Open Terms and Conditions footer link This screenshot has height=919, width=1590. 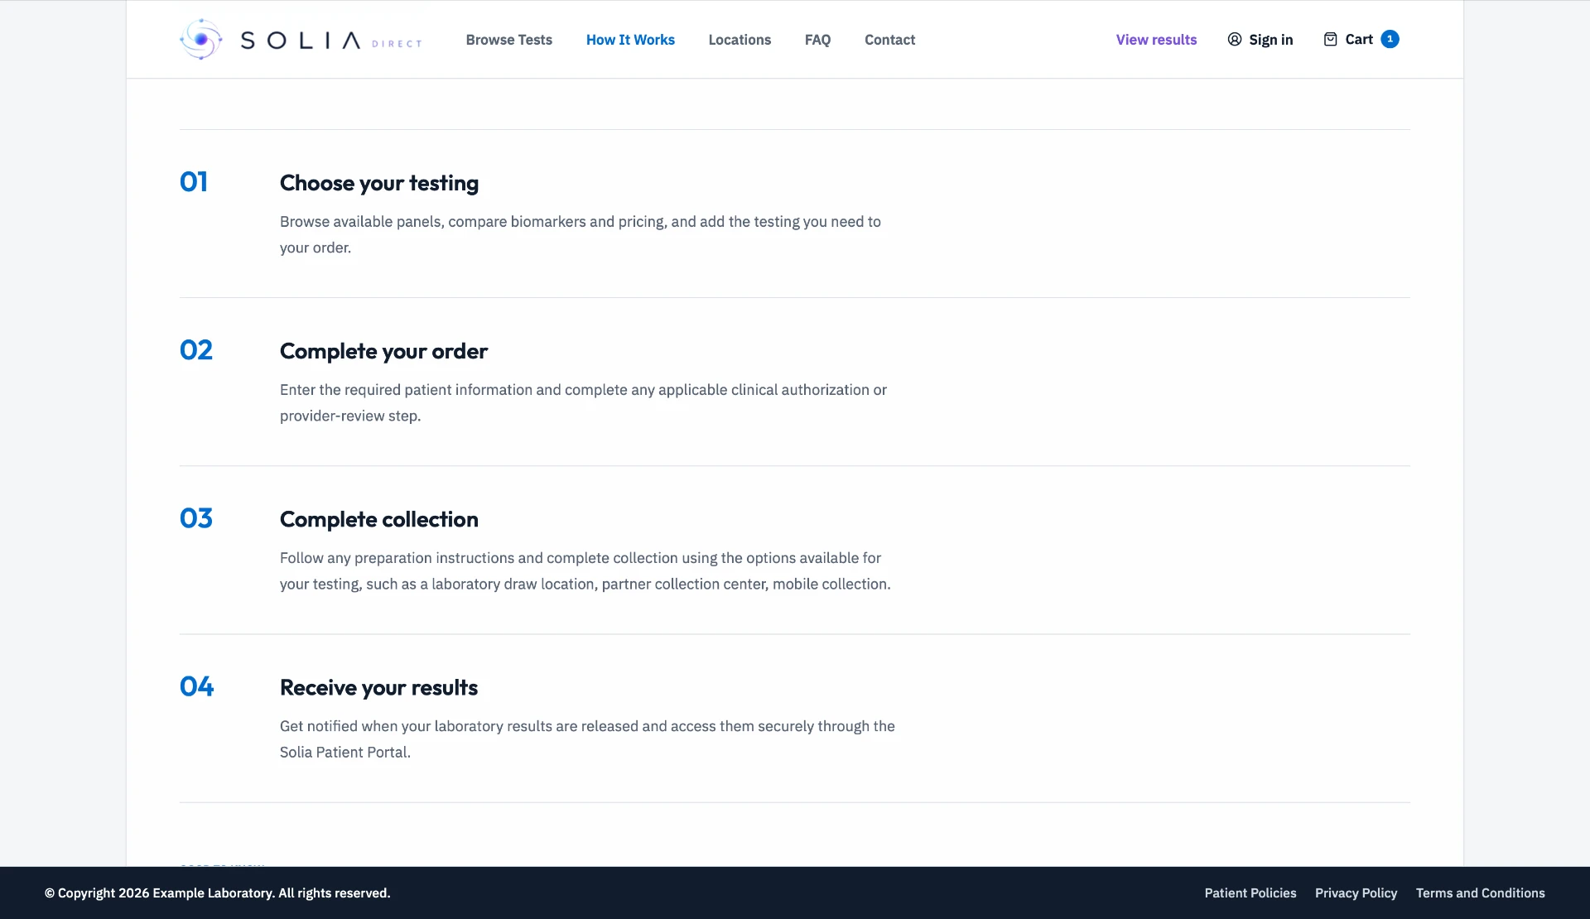pos(1480,893)
